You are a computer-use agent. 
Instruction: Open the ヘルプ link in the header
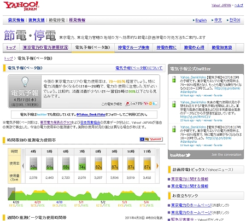(x=239, y=5)
